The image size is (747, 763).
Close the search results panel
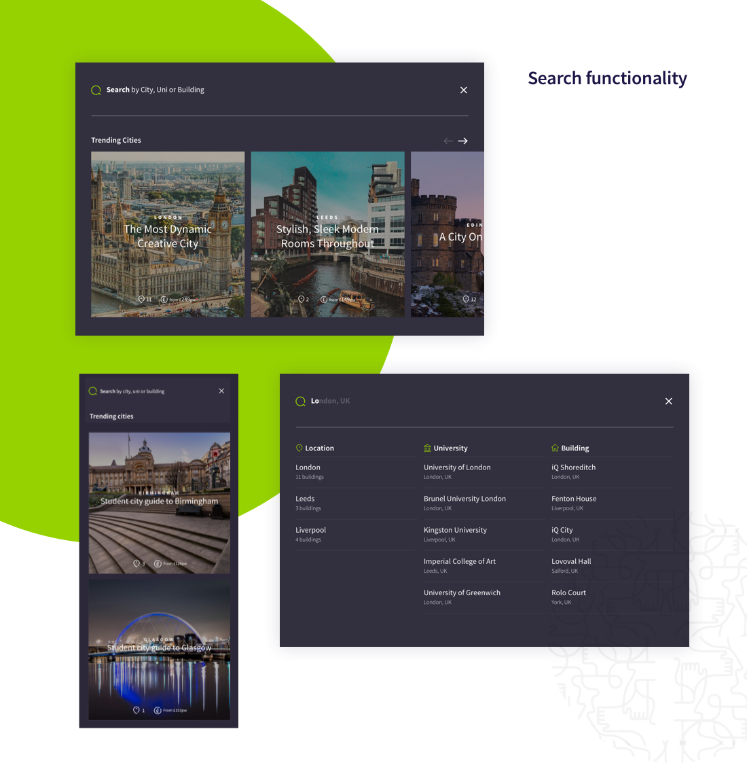coord(669,401)
